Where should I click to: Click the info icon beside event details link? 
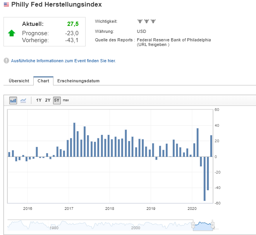pyautogui.click(x=6, y=61)
